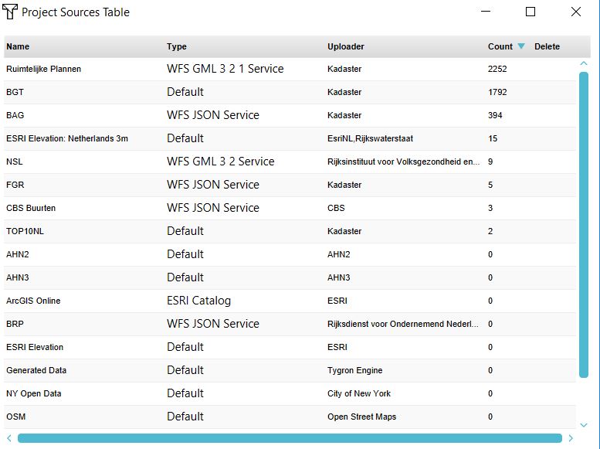This screenshot has width=600, height=449.
Task: Sort the table by Name column header
Action: click(18, 46)
